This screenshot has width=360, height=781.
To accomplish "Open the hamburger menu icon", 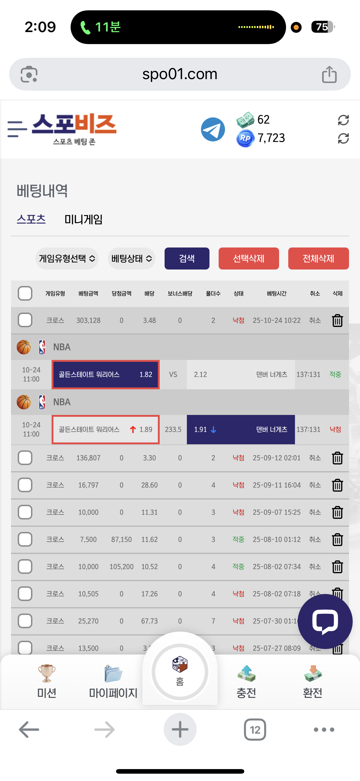I will point(17,129).
